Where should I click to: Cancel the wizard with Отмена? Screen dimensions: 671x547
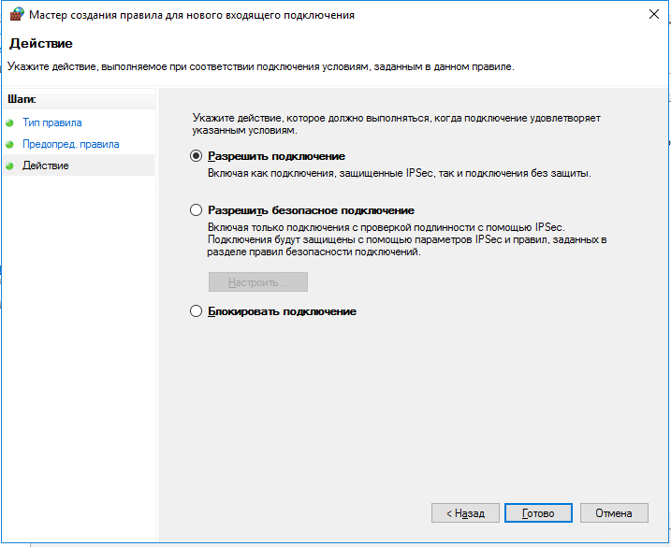[614, 513]
